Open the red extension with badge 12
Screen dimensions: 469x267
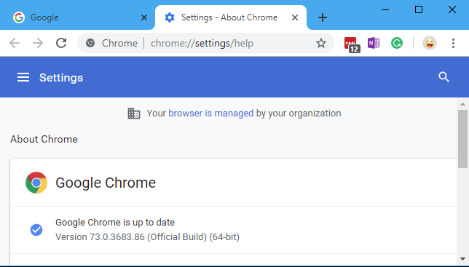[352, 44]
